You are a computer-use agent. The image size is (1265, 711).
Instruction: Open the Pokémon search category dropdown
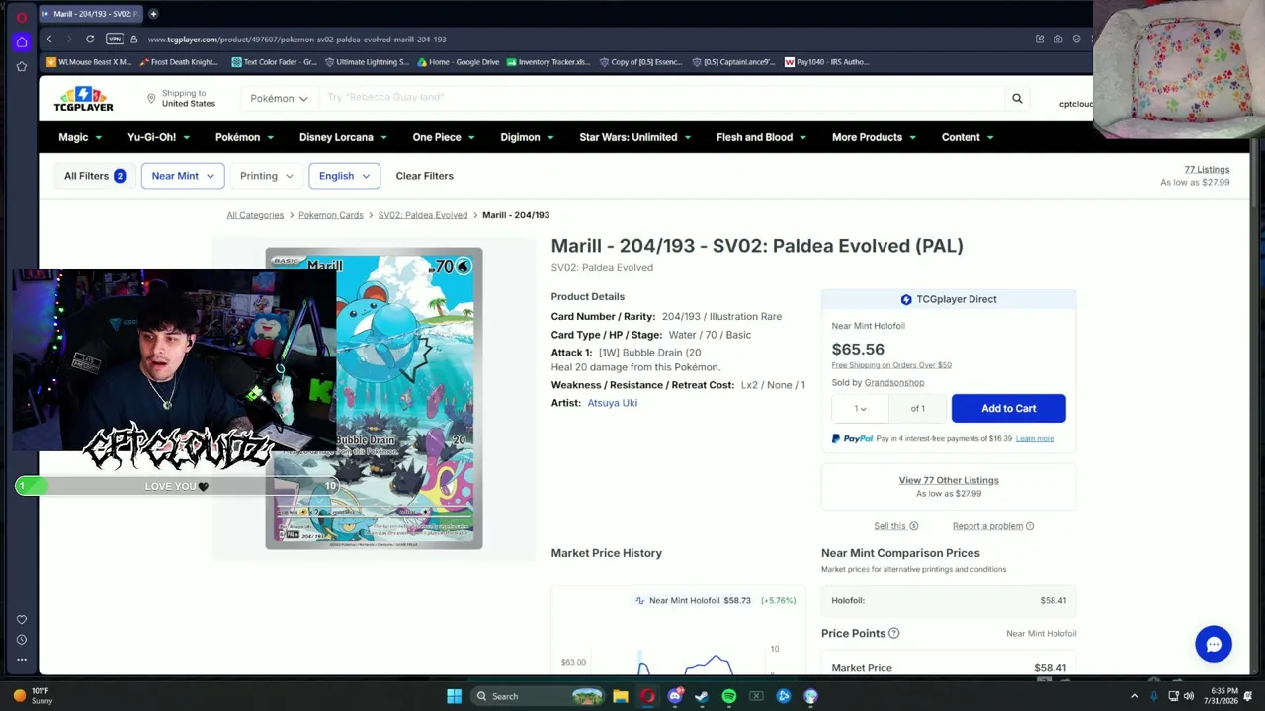(279, 98)
